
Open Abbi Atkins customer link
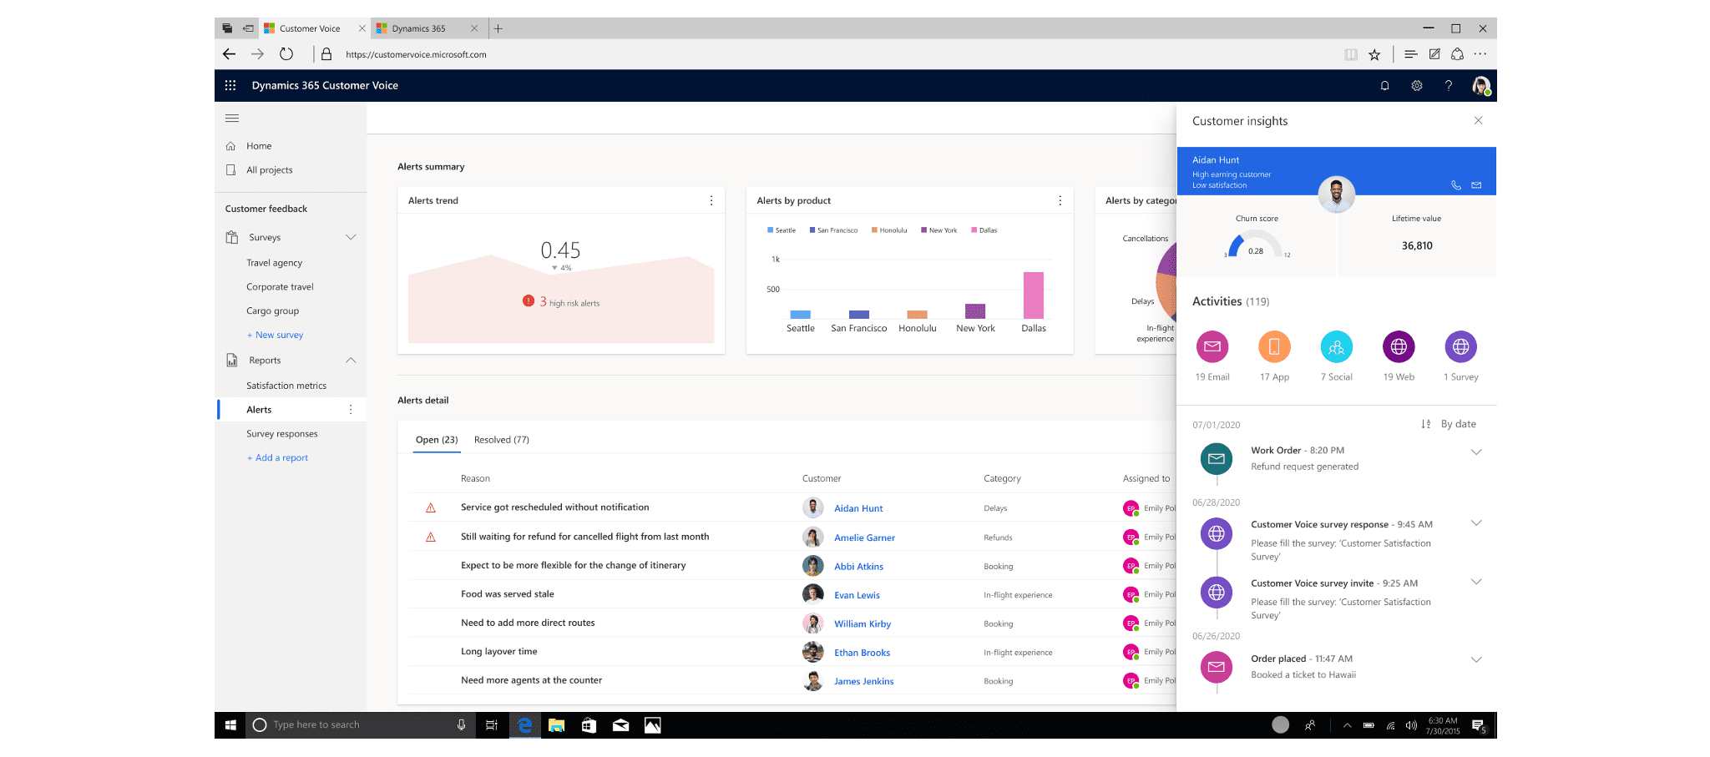click(858, 567)
